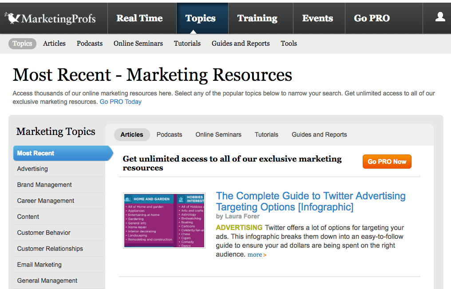This screenshot has height=289, width=451.
Task: Open the Real Time navigation tab
Action: (x=139, y=18)
